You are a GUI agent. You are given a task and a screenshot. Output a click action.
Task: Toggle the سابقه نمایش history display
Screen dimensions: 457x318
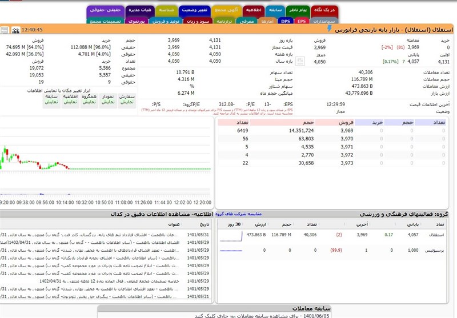tap(51, 98)
